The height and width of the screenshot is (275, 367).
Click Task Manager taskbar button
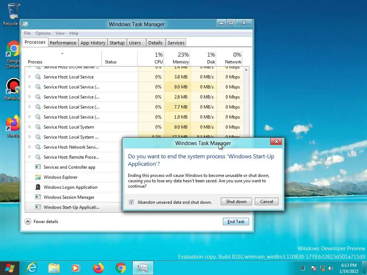click(143, 268)
